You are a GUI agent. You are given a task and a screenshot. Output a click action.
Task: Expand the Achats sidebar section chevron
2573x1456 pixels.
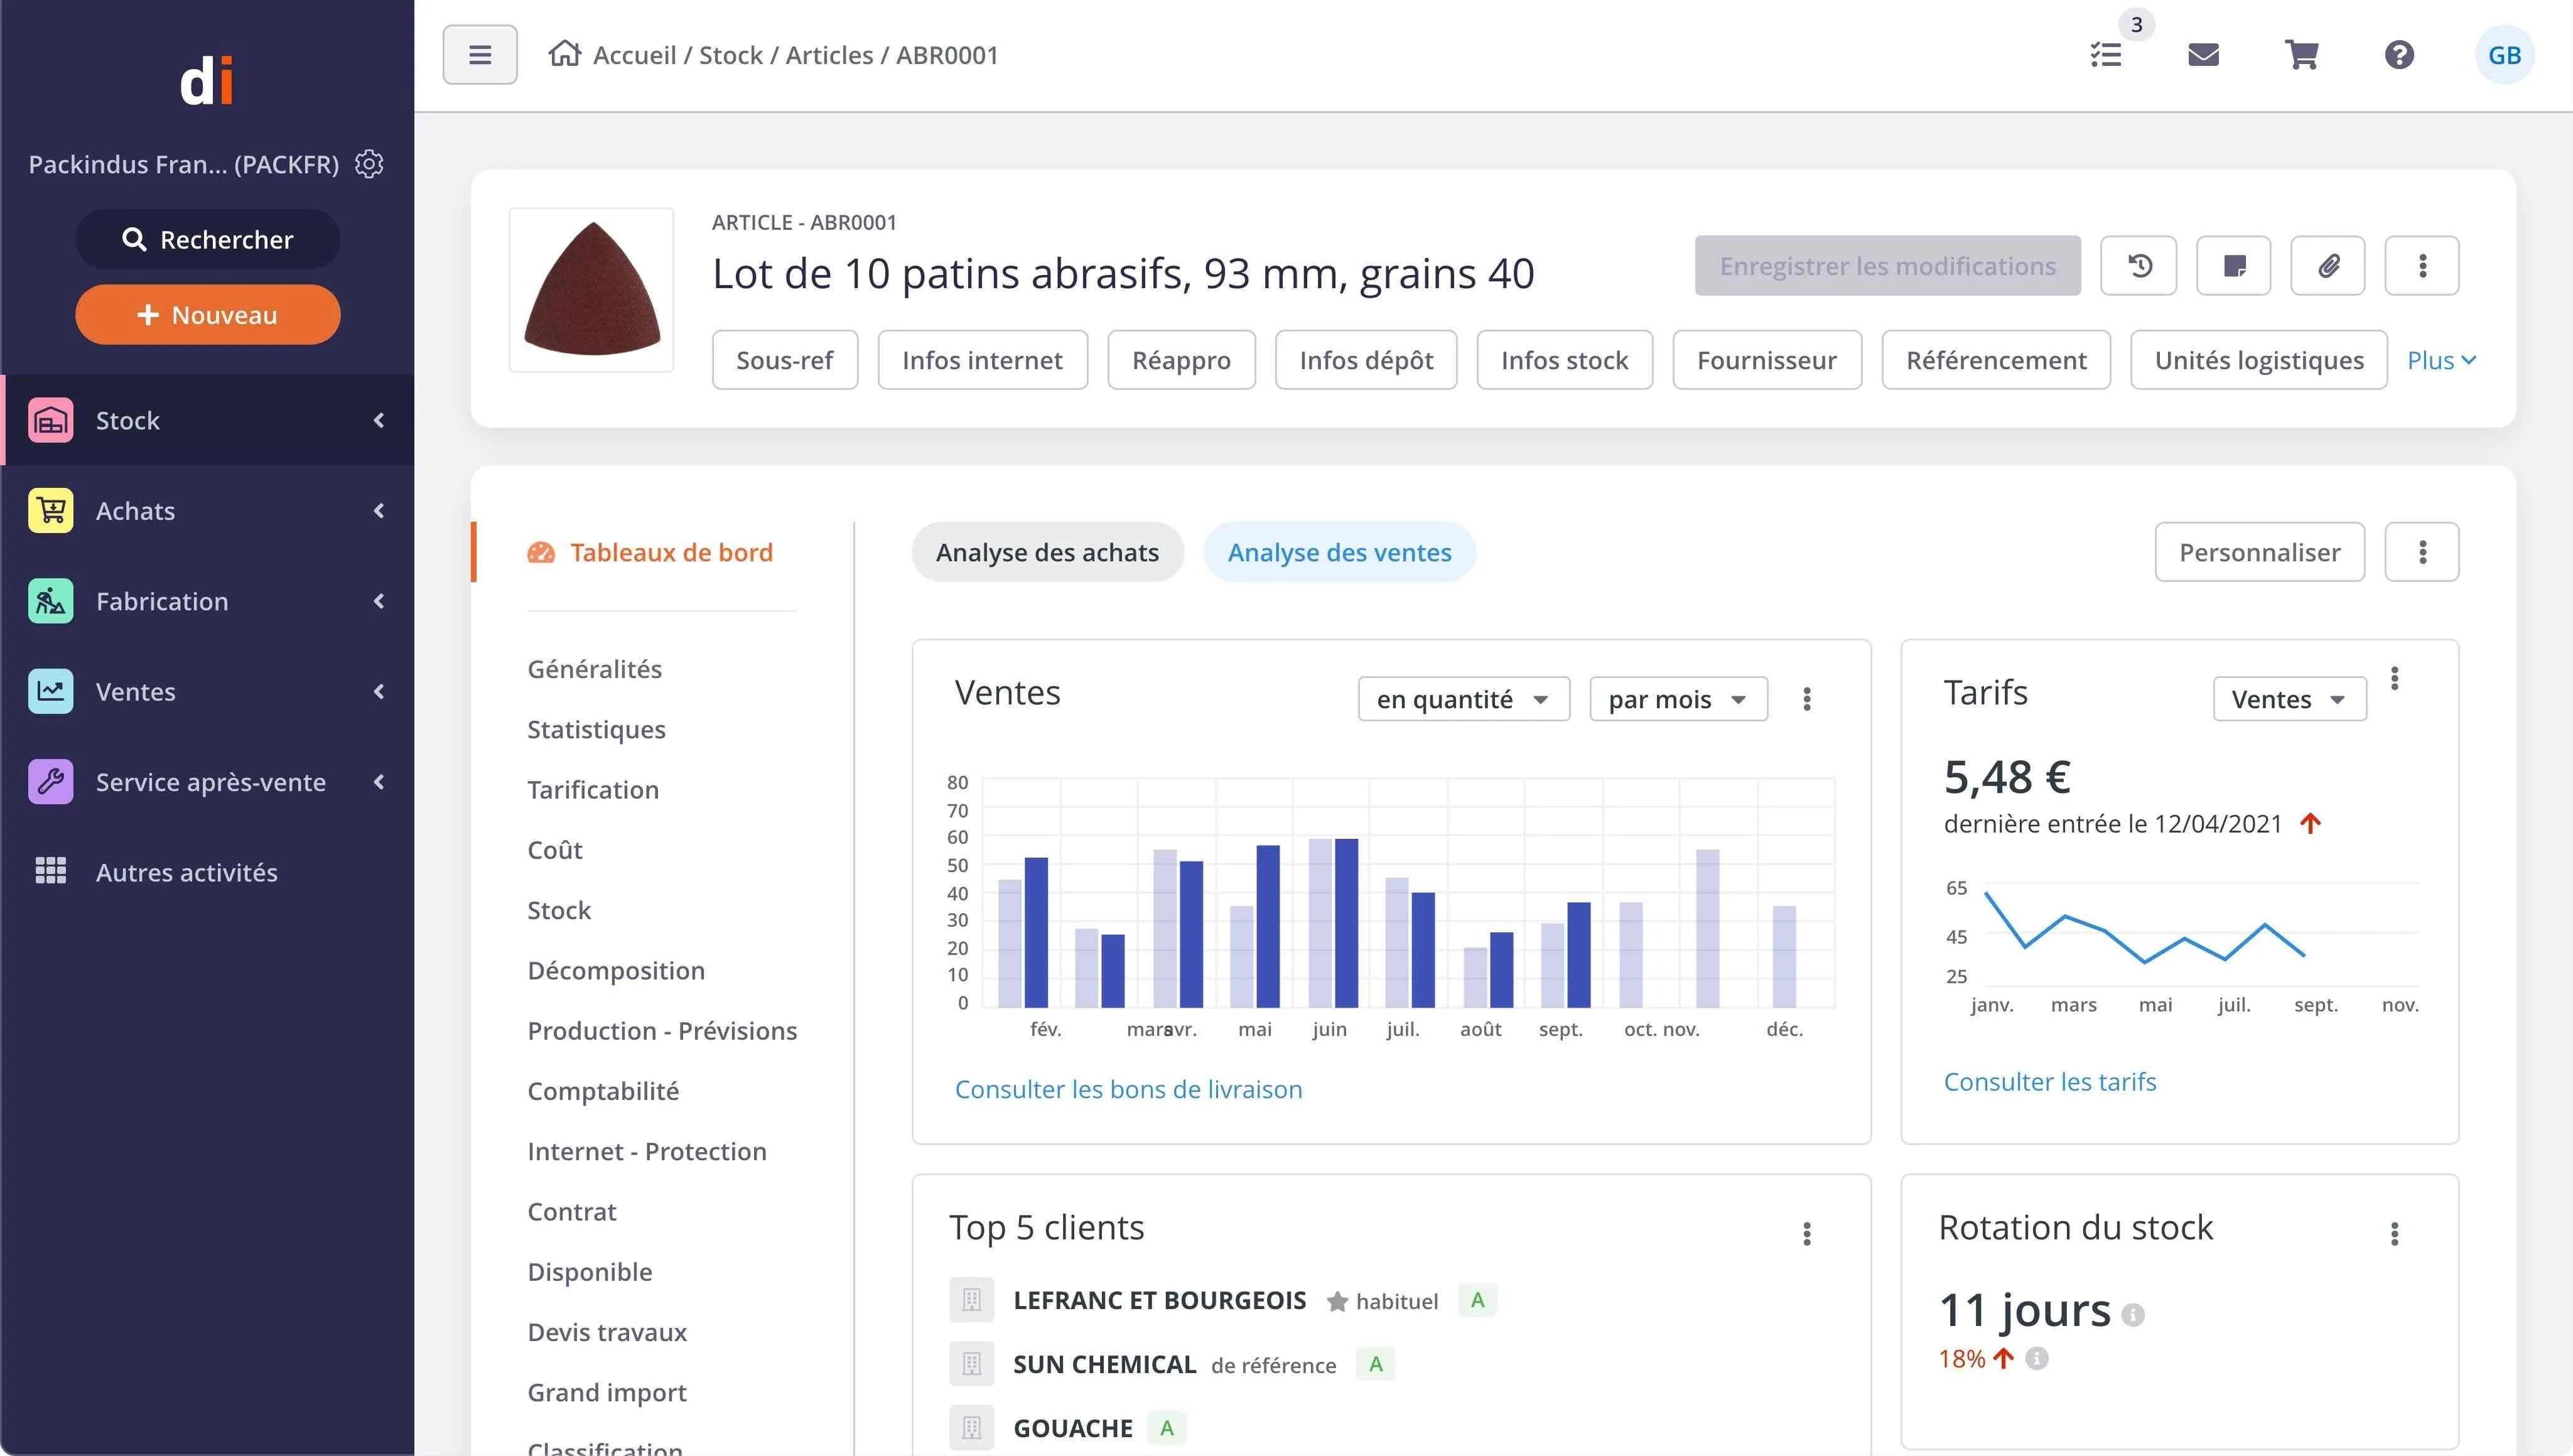(x=379, y=510)
